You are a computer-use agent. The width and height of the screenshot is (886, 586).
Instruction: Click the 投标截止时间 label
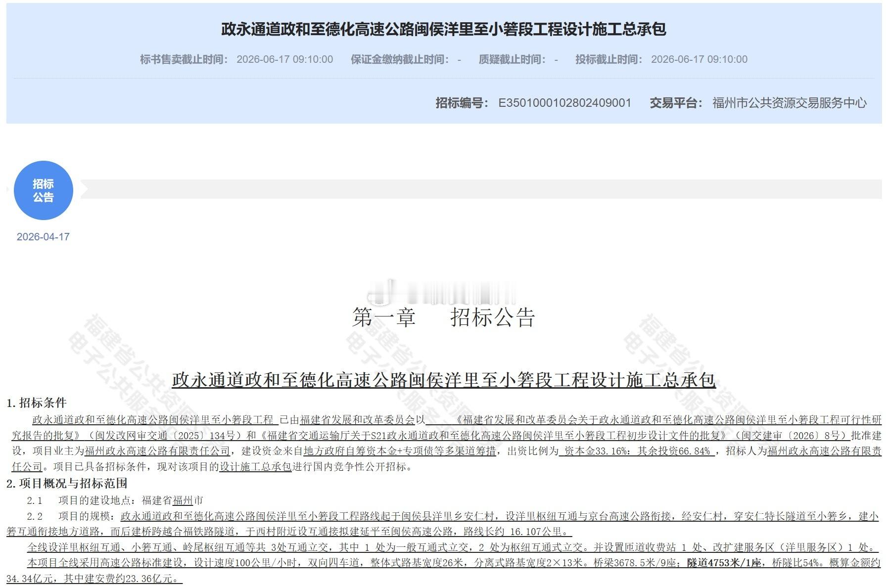609,59
